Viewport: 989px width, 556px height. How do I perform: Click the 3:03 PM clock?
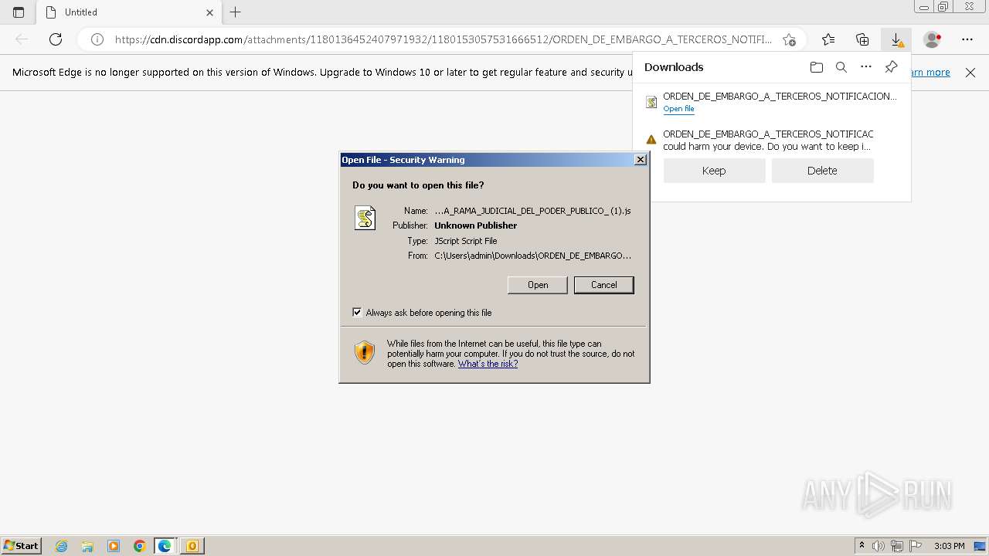coord(949,546)
